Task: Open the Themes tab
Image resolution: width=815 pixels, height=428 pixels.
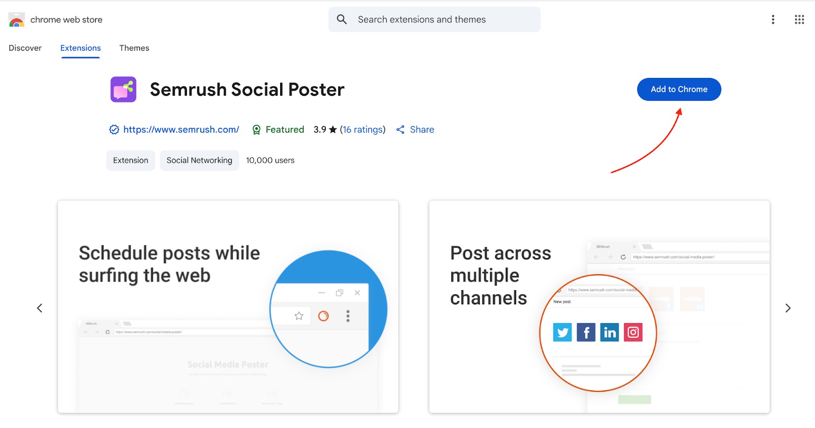Action: coord(134,48)
